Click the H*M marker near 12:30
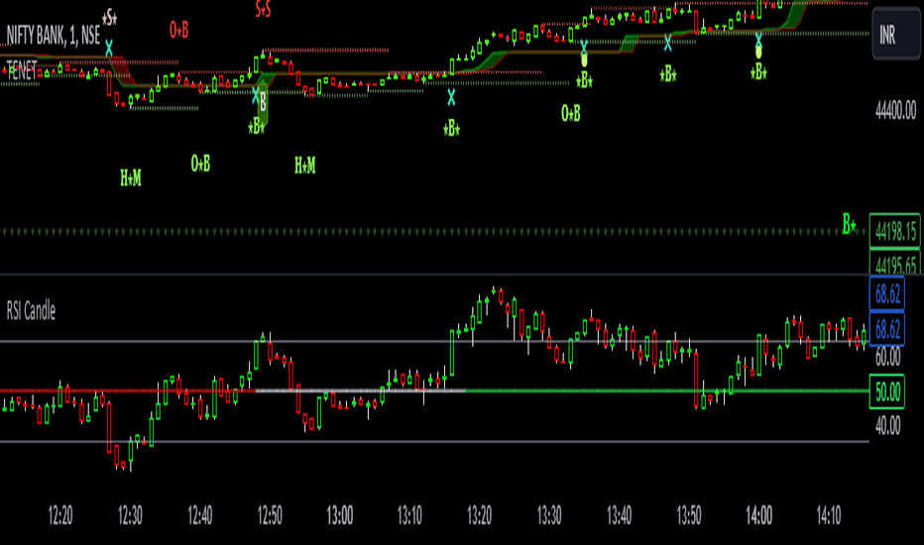 (x=131, y=177)
